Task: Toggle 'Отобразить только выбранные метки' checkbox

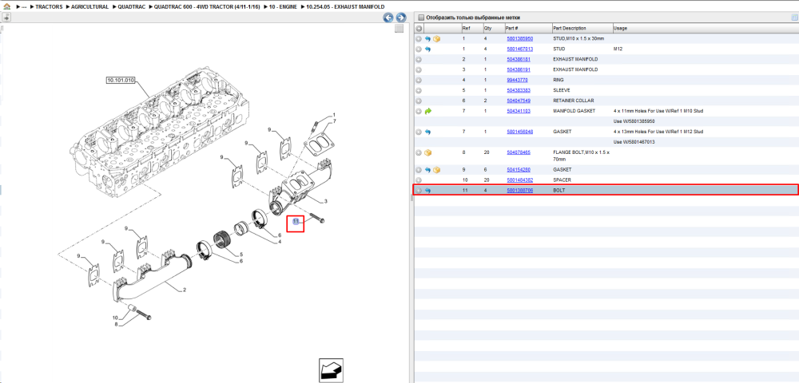Action: [421, 18]
